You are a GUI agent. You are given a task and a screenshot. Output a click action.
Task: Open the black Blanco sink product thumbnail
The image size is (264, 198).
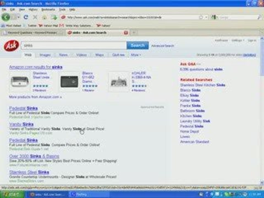(x=69, y=81)
